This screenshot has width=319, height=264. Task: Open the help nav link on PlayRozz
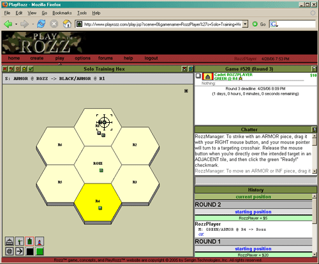128,58
